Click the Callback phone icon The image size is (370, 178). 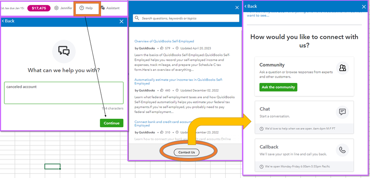342,150
